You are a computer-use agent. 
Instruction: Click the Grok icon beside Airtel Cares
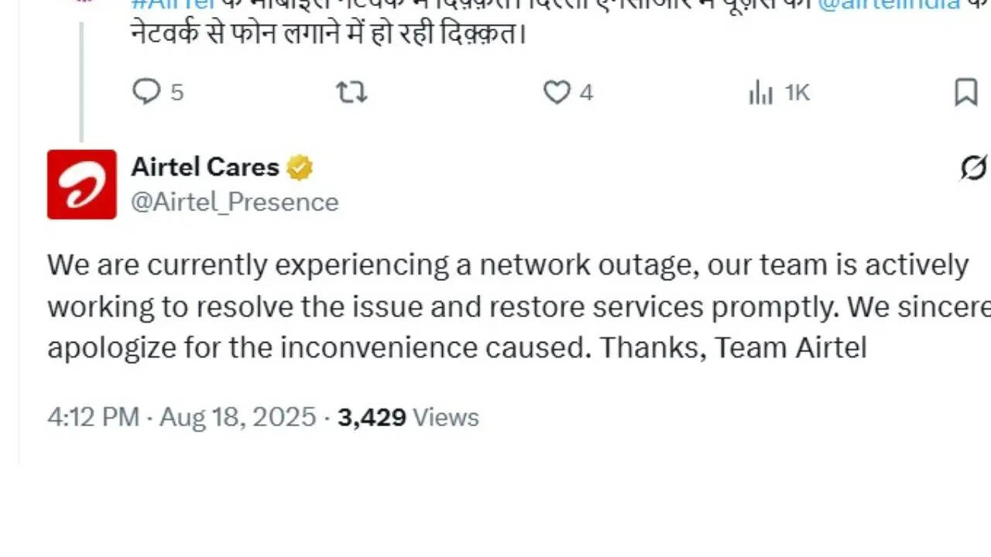point(973,167)
